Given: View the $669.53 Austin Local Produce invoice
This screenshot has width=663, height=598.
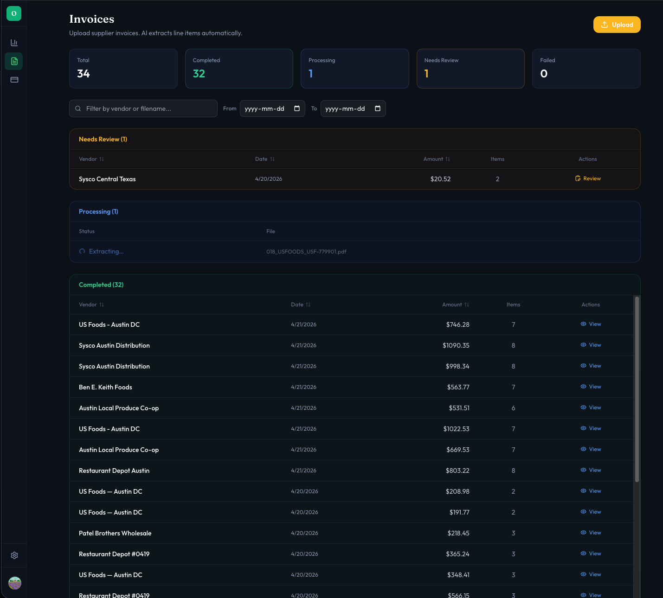Looking at the screenshot, I should coord(591,449).
